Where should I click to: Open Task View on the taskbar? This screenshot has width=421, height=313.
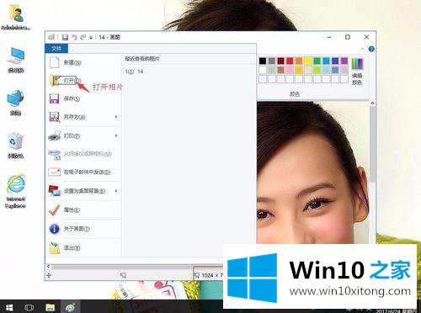(x=29, y=307)
